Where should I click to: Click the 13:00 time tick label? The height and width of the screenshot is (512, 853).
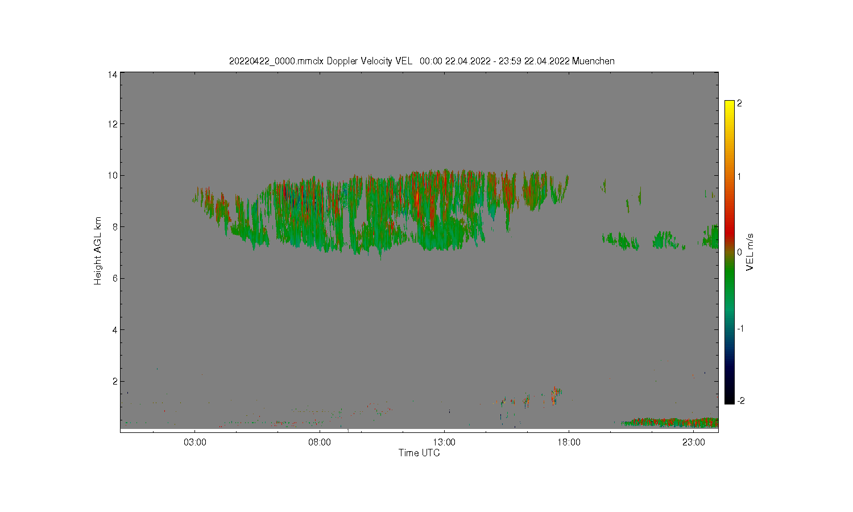(x=444, y=442)
